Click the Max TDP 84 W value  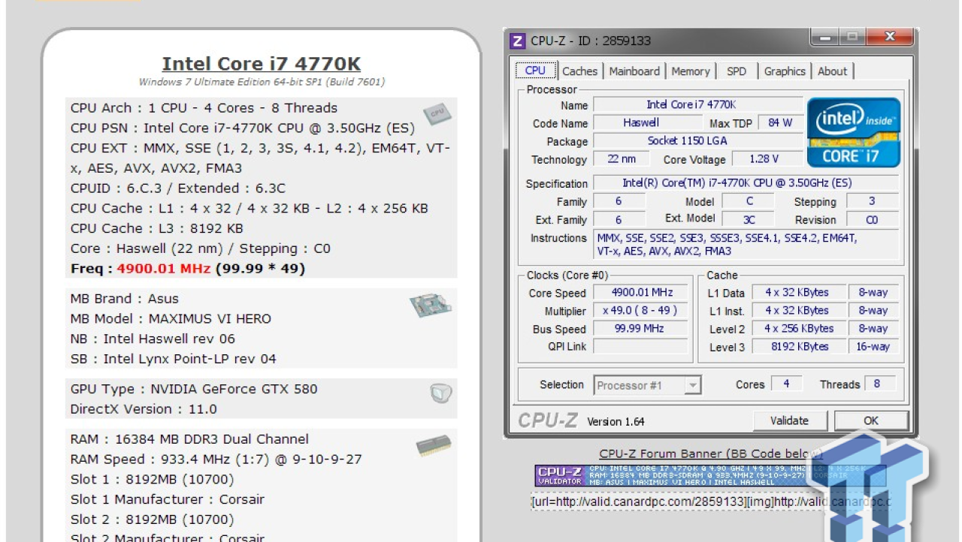pos(780,122)
